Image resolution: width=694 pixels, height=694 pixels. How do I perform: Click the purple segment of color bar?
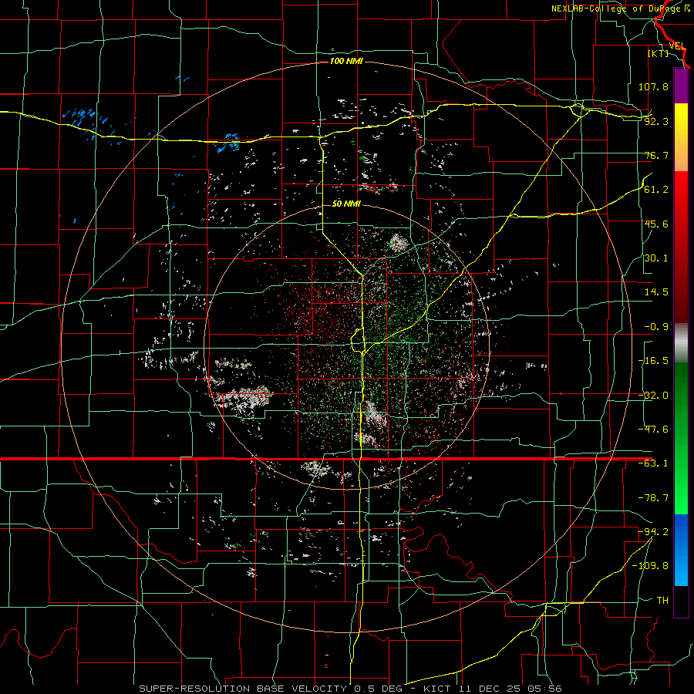(681, 86)
